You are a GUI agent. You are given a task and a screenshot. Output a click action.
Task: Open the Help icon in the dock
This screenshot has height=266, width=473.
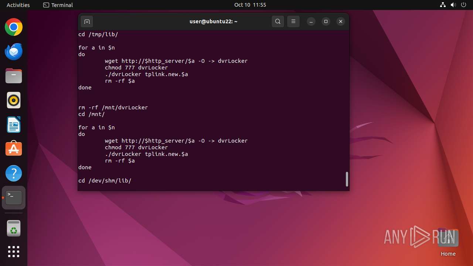point(14,173)
